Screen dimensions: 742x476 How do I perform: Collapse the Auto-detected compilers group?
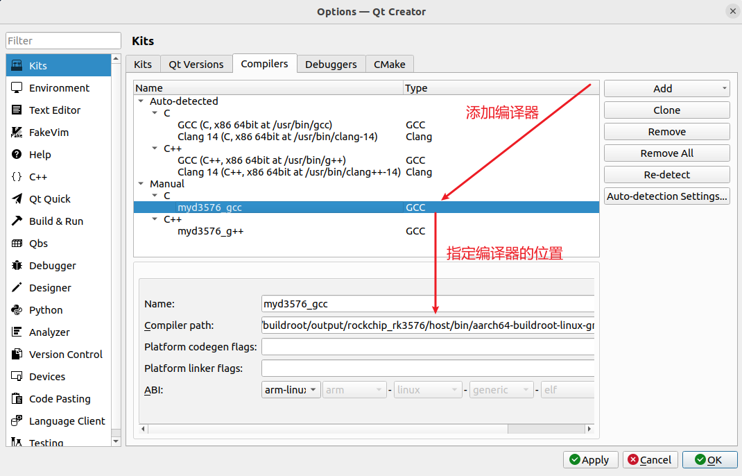pos(141,101)
